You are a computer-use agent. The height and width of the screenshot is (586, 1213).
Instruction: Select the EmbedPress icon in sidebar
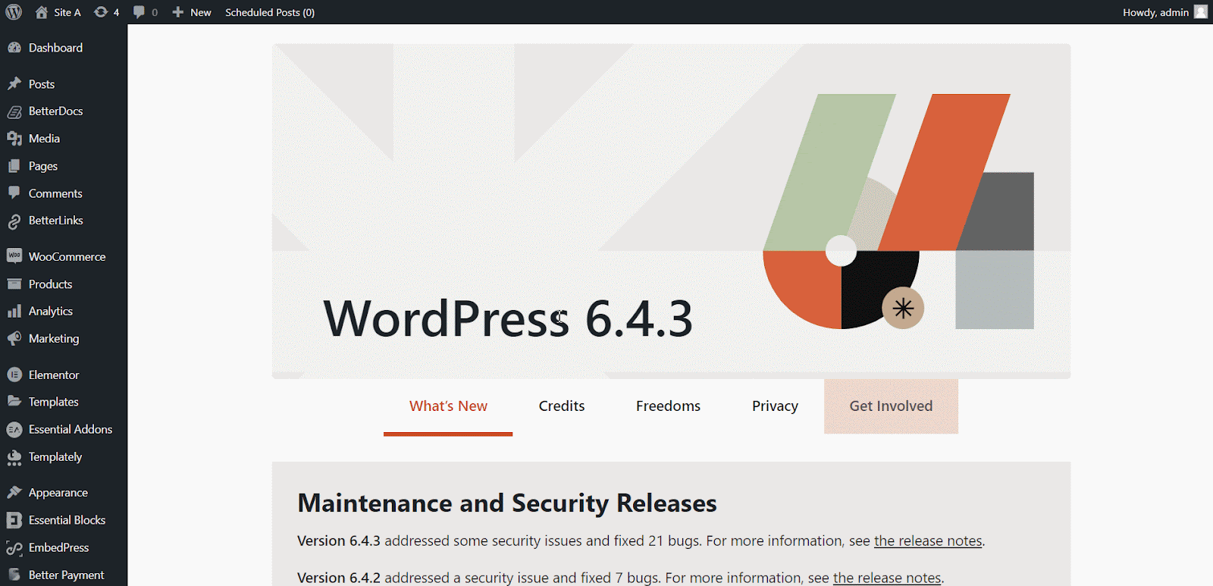tap(14, 547)
